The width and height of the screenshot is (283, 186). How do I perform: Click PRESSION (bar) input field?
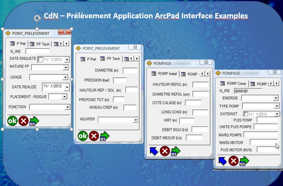120,80
